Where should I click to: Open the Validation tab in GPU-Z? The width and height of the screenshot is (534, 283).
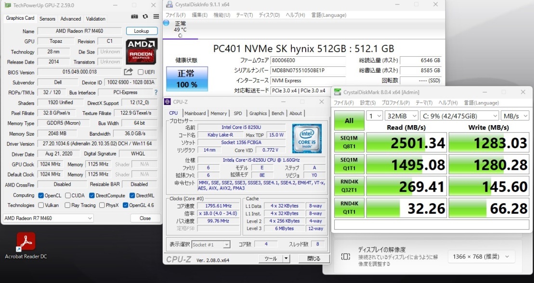(96, 19)
